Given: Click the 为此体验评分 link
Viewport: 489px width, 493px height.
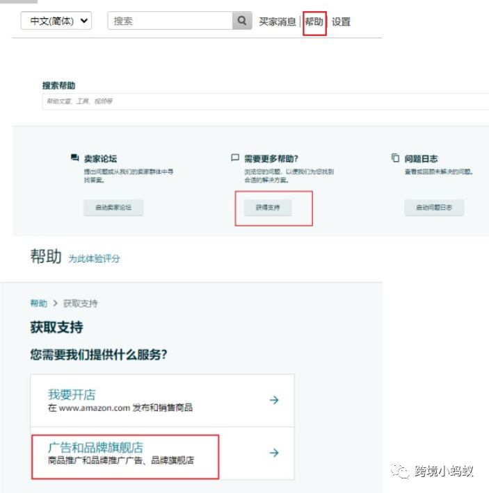Looking at the screenshot, I should (x=94, y=258).
